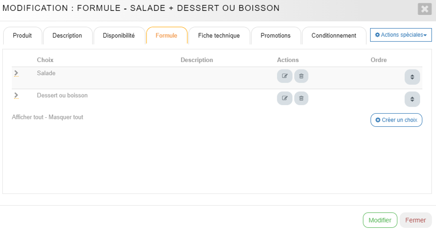The width and height of the screenshot is (436, 231).
Task: Close the modification dialog with the X
Action: pos(424,9)
